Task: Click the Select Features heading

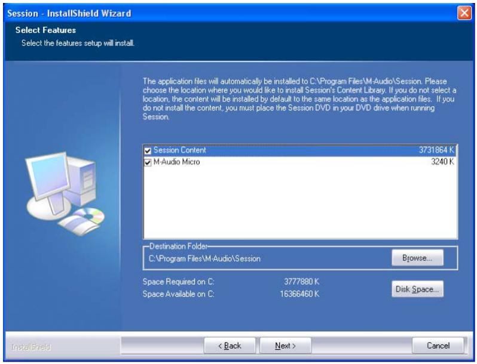Action: (x=45, y=30)
